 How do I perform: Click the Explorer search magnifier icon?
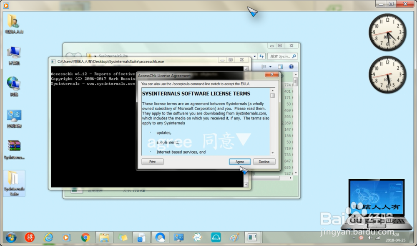294,56
